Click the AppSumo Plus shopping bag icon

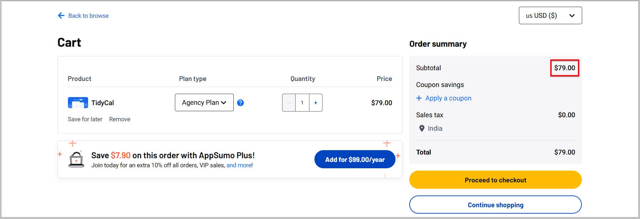pyautogui.click(x=76, y=159)
